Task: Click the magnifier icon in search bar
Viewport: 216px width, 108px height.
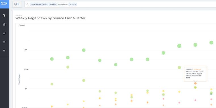Action: (x=28, y=5)
